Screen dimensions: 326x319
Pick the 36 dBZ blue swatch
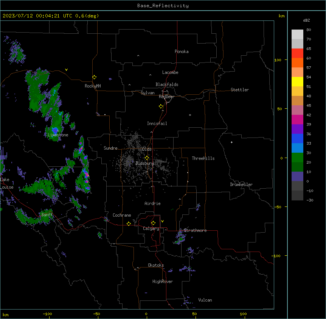pyautogui.click(x=297, y=138)
